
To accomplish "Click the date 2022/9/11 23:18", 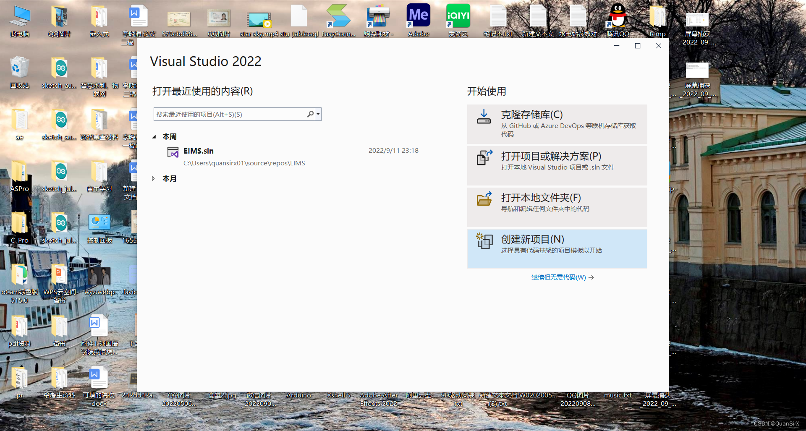I will click(393, 151).
